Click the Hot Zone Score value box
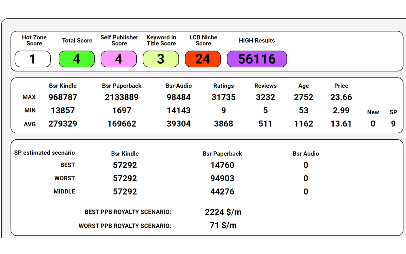 pyautogui.click(x=33, y=59)
